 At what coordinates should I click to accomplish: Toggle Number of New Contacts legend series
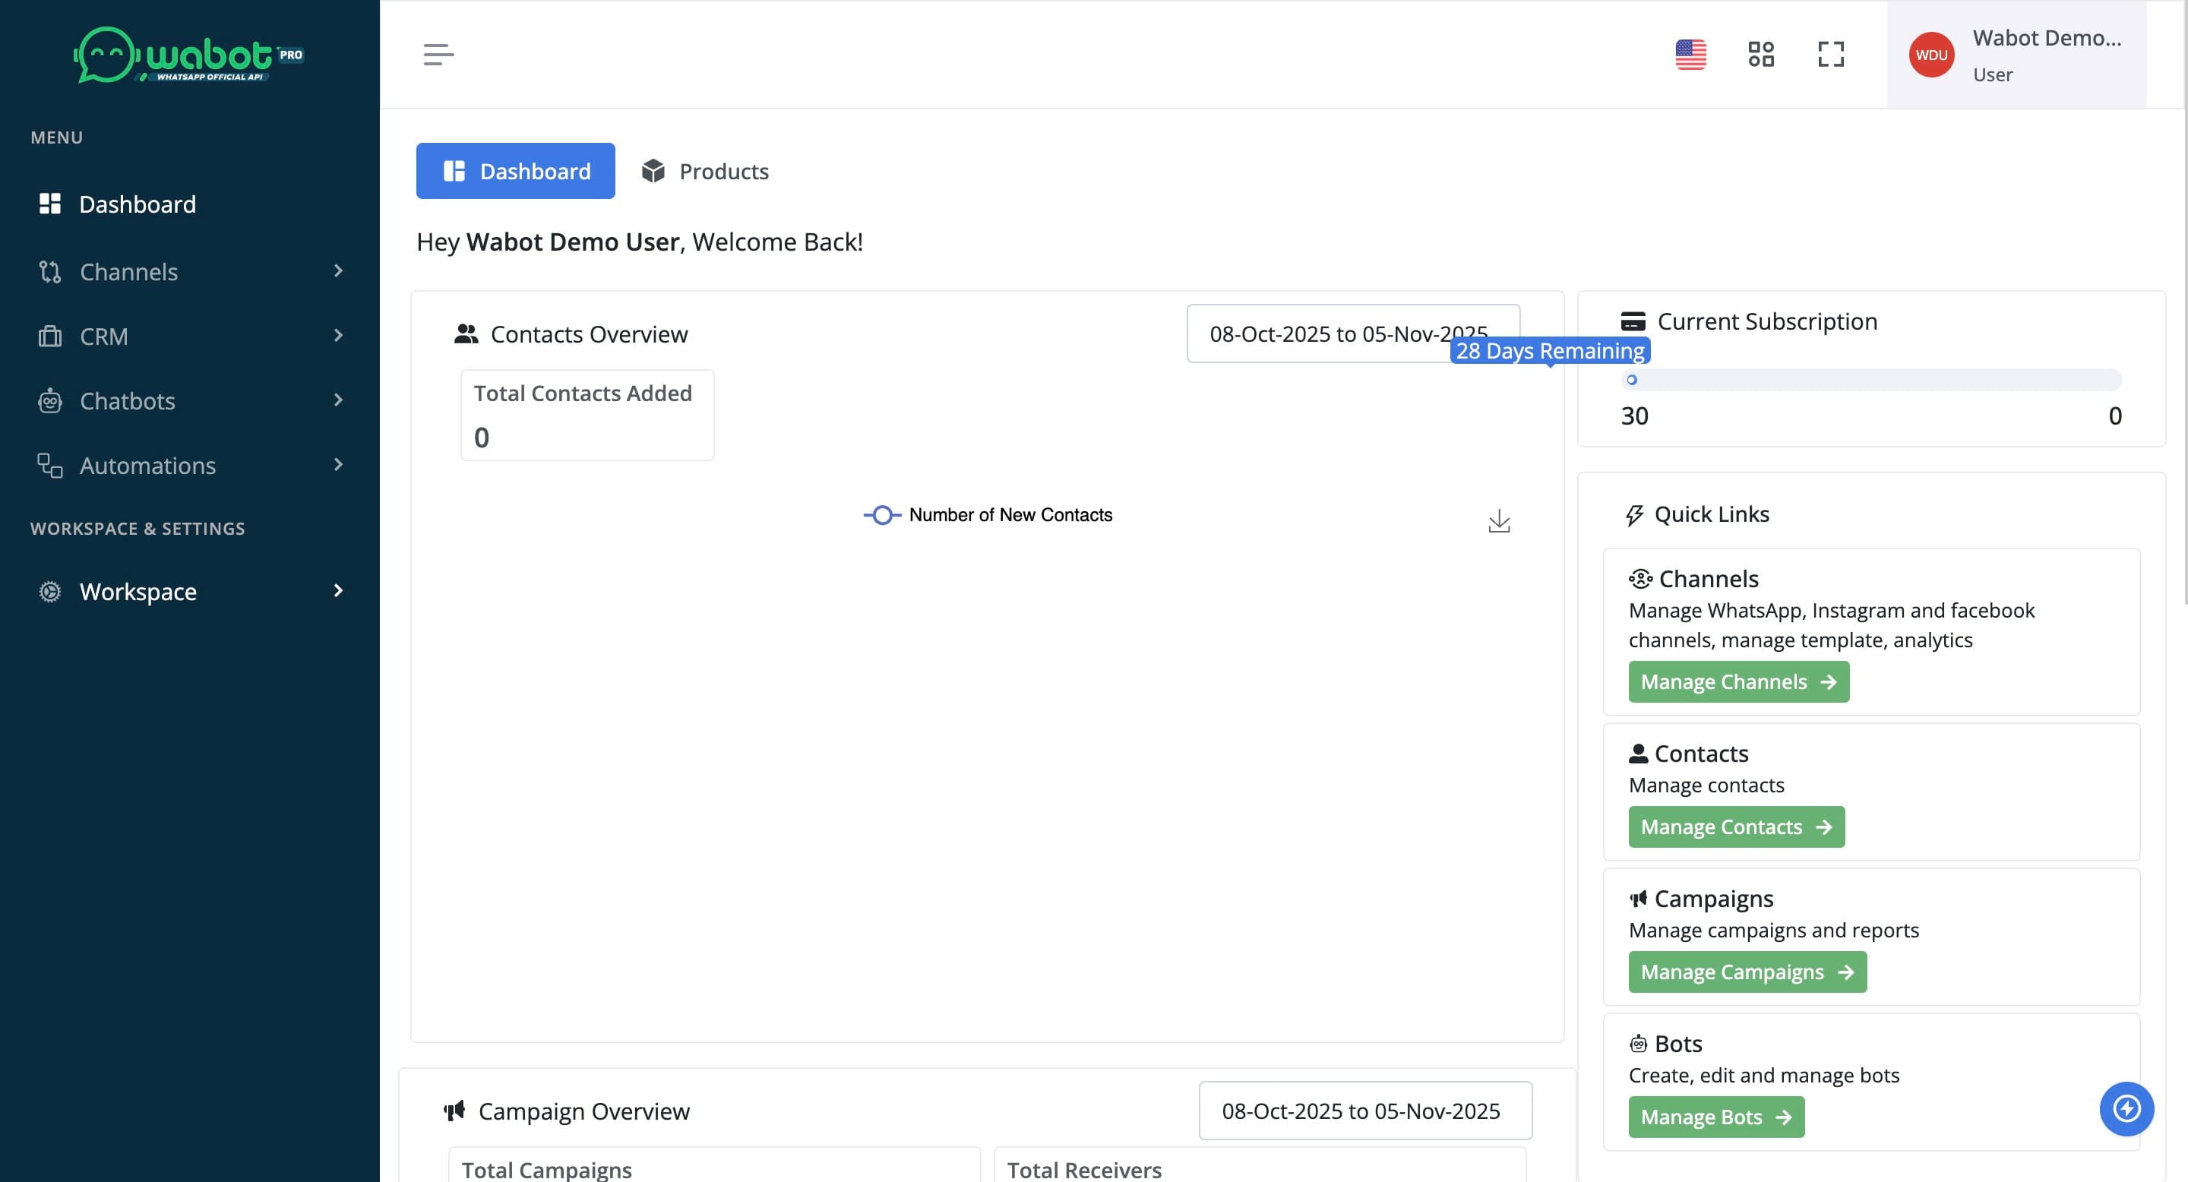coord(988,514)
